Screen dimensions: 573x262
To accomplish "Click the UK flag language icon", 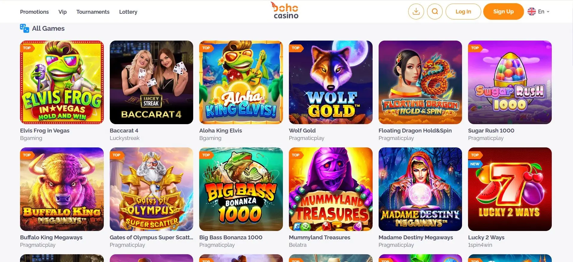I will (x=531, y=12).
